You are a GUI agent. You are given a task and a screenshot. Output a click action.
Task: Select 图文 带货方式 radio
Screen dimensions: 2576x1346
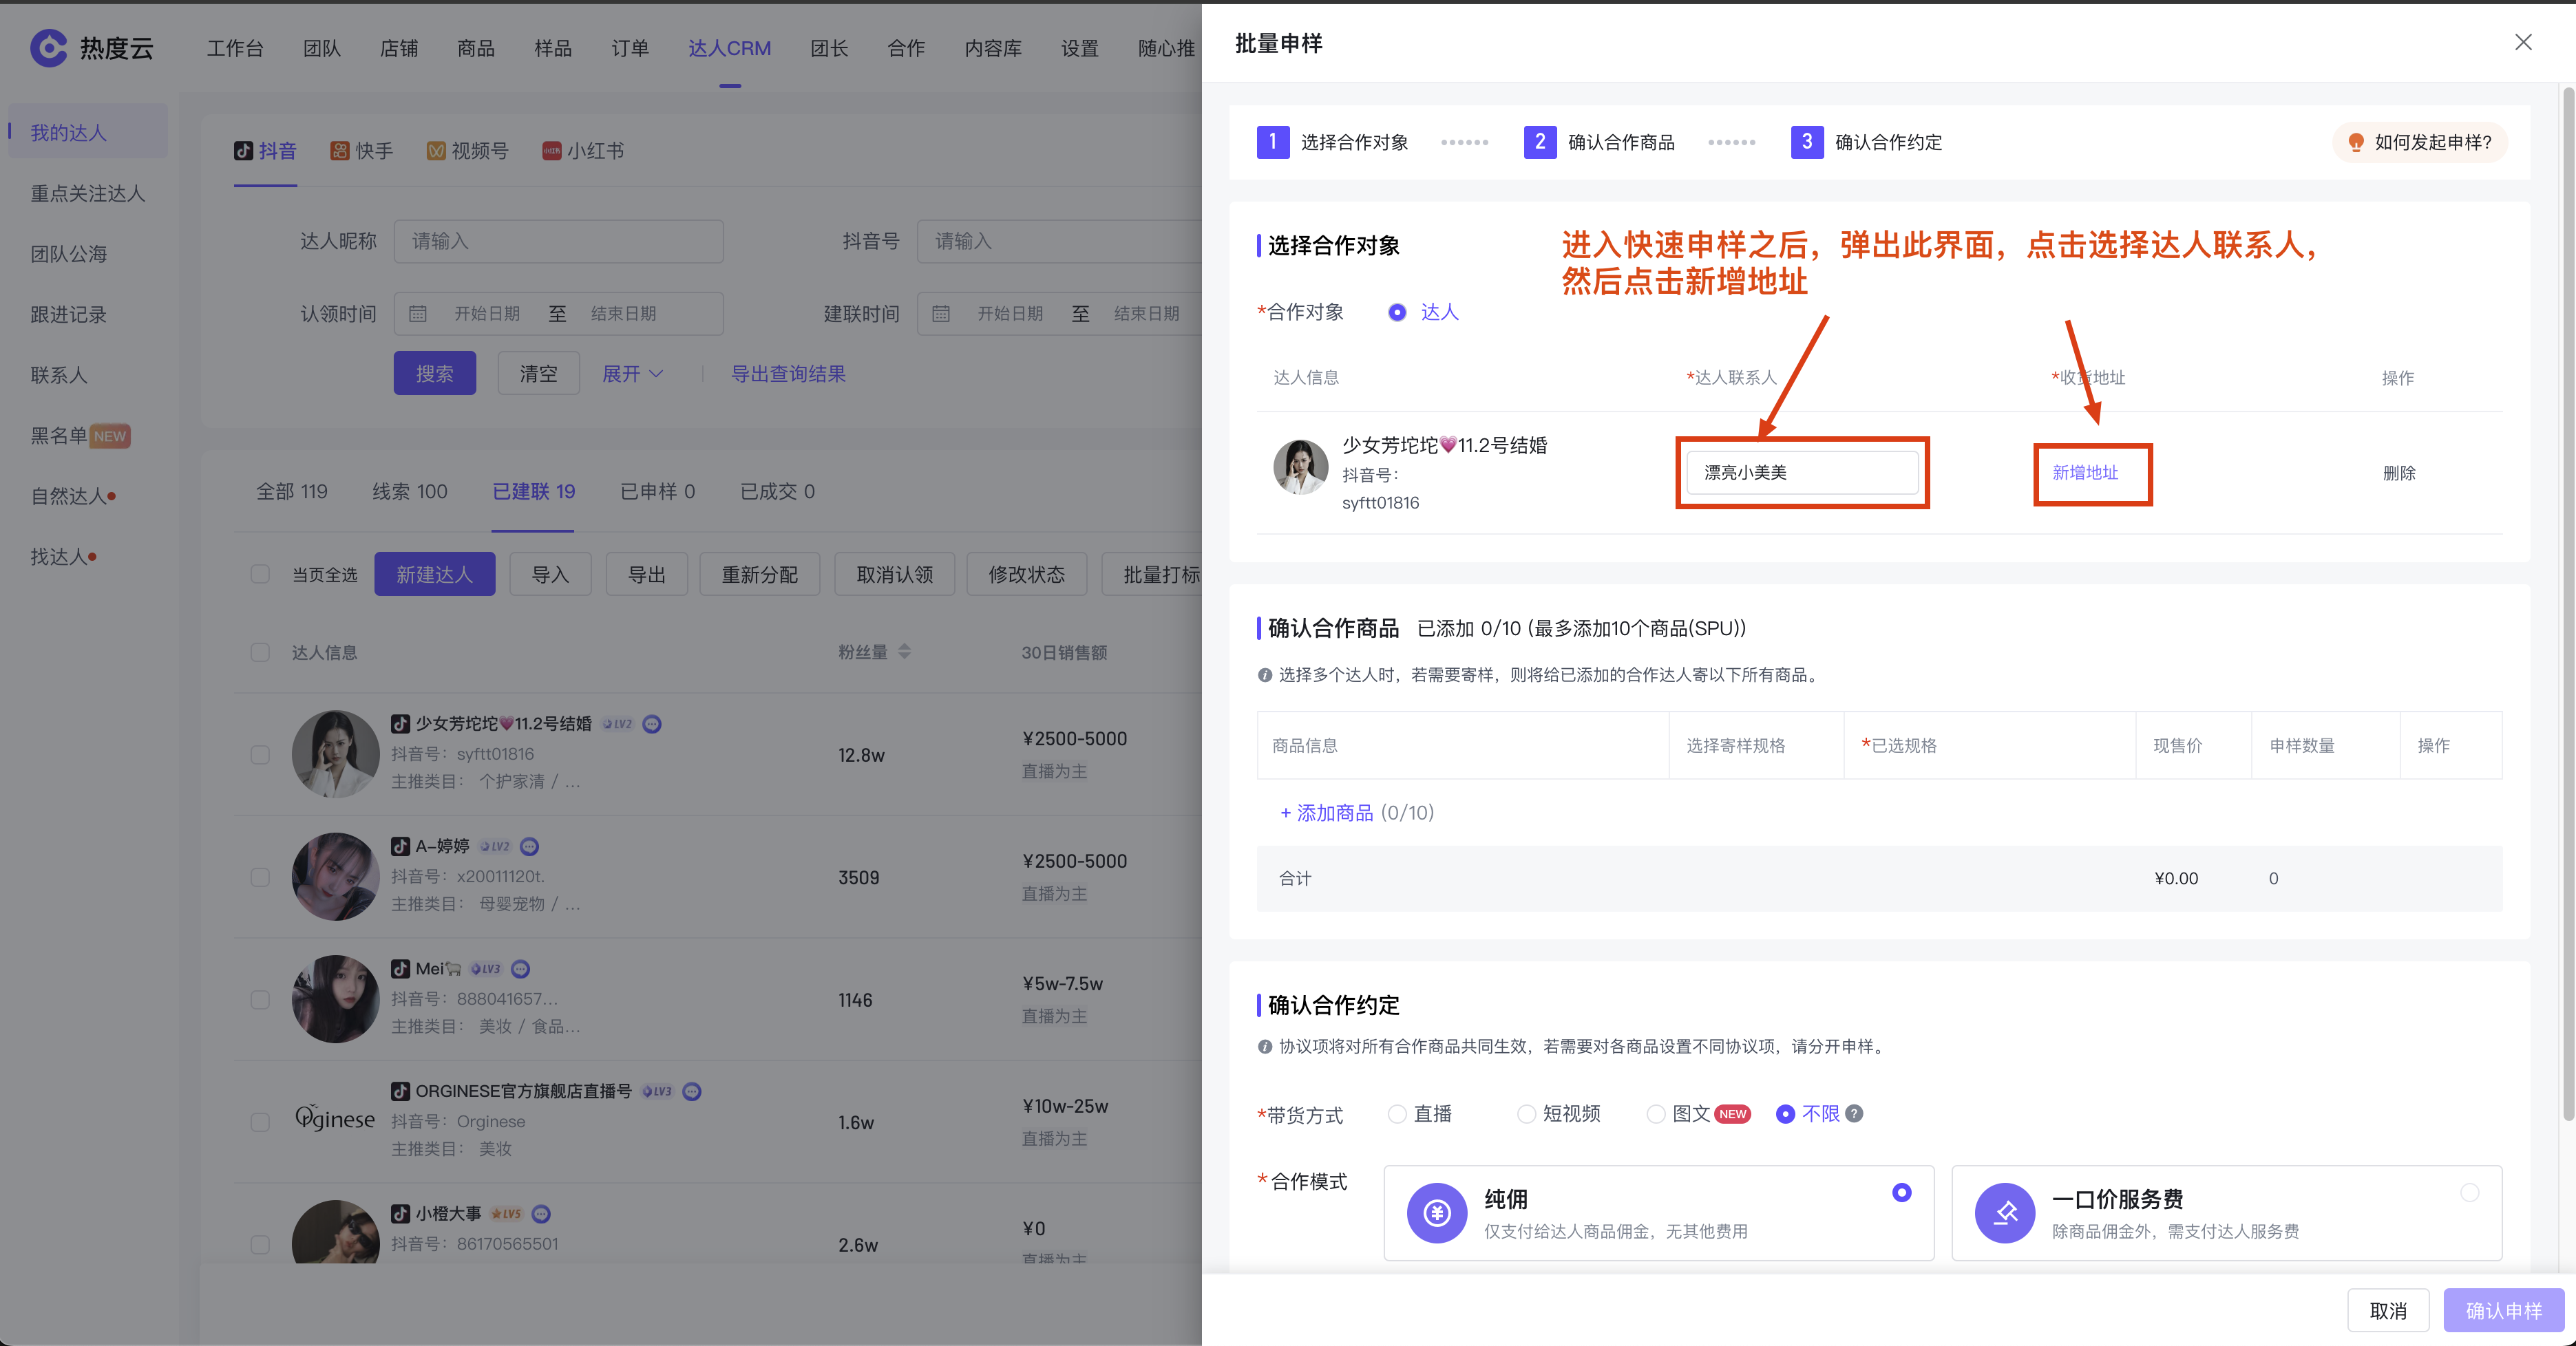[x=1656, y=1114]
